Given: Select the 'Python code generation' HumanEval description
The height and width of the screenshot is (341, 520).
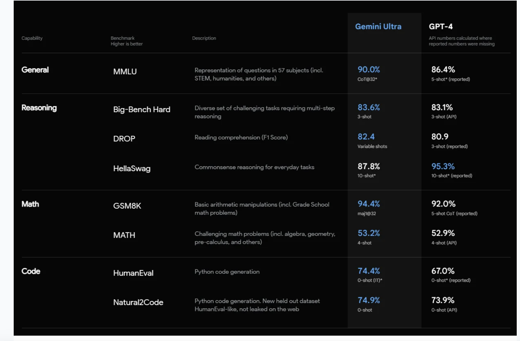Looking at the screenshot, I should [x=227, y=272].
